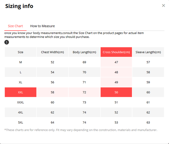Select the XXL size row label

point(20,92)
